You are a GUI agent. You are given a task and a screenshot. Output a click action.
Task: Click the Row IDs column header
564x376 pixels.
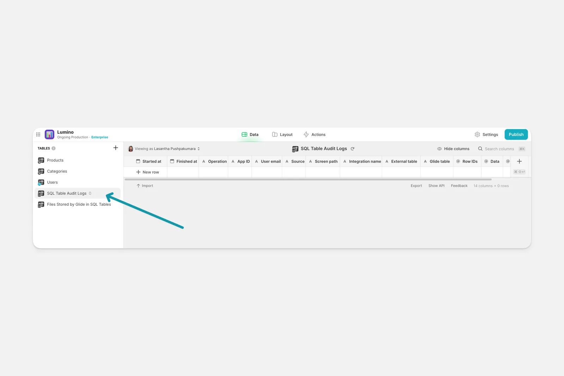[x=467, y=161]
